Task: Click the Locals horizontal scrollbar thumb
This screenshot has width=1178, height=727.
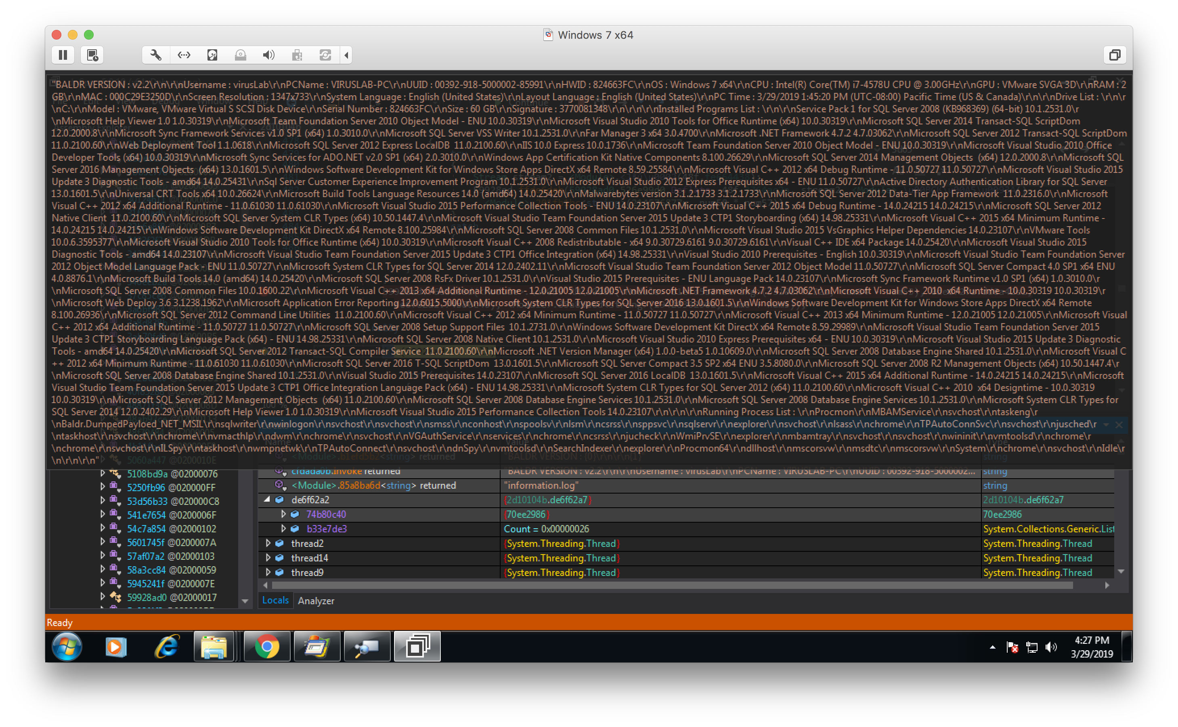Action: pyautogui.click(x=672, y=585)
